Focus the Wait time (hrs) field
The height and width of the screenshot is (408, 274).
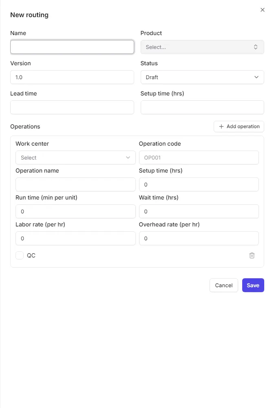(x=199, y=211)
